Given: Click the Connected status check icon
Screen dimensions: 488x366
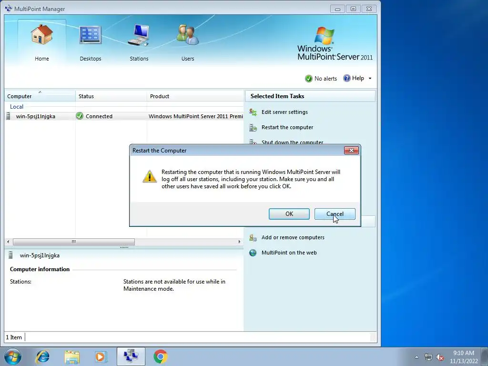Looking at the screenshot, I should click(80, 116).
